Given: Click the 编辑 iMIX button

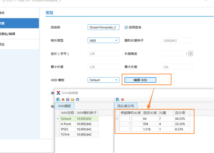Looking at the screenshot, I should tap(140, 80).
